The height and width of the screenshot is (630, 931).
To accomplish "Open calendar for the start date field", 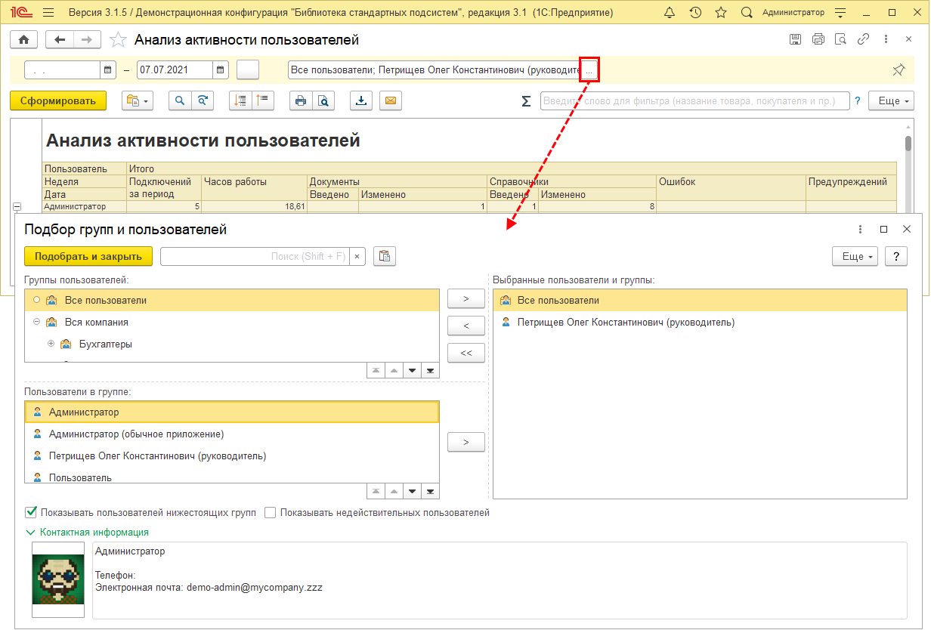I will point(108,70).
